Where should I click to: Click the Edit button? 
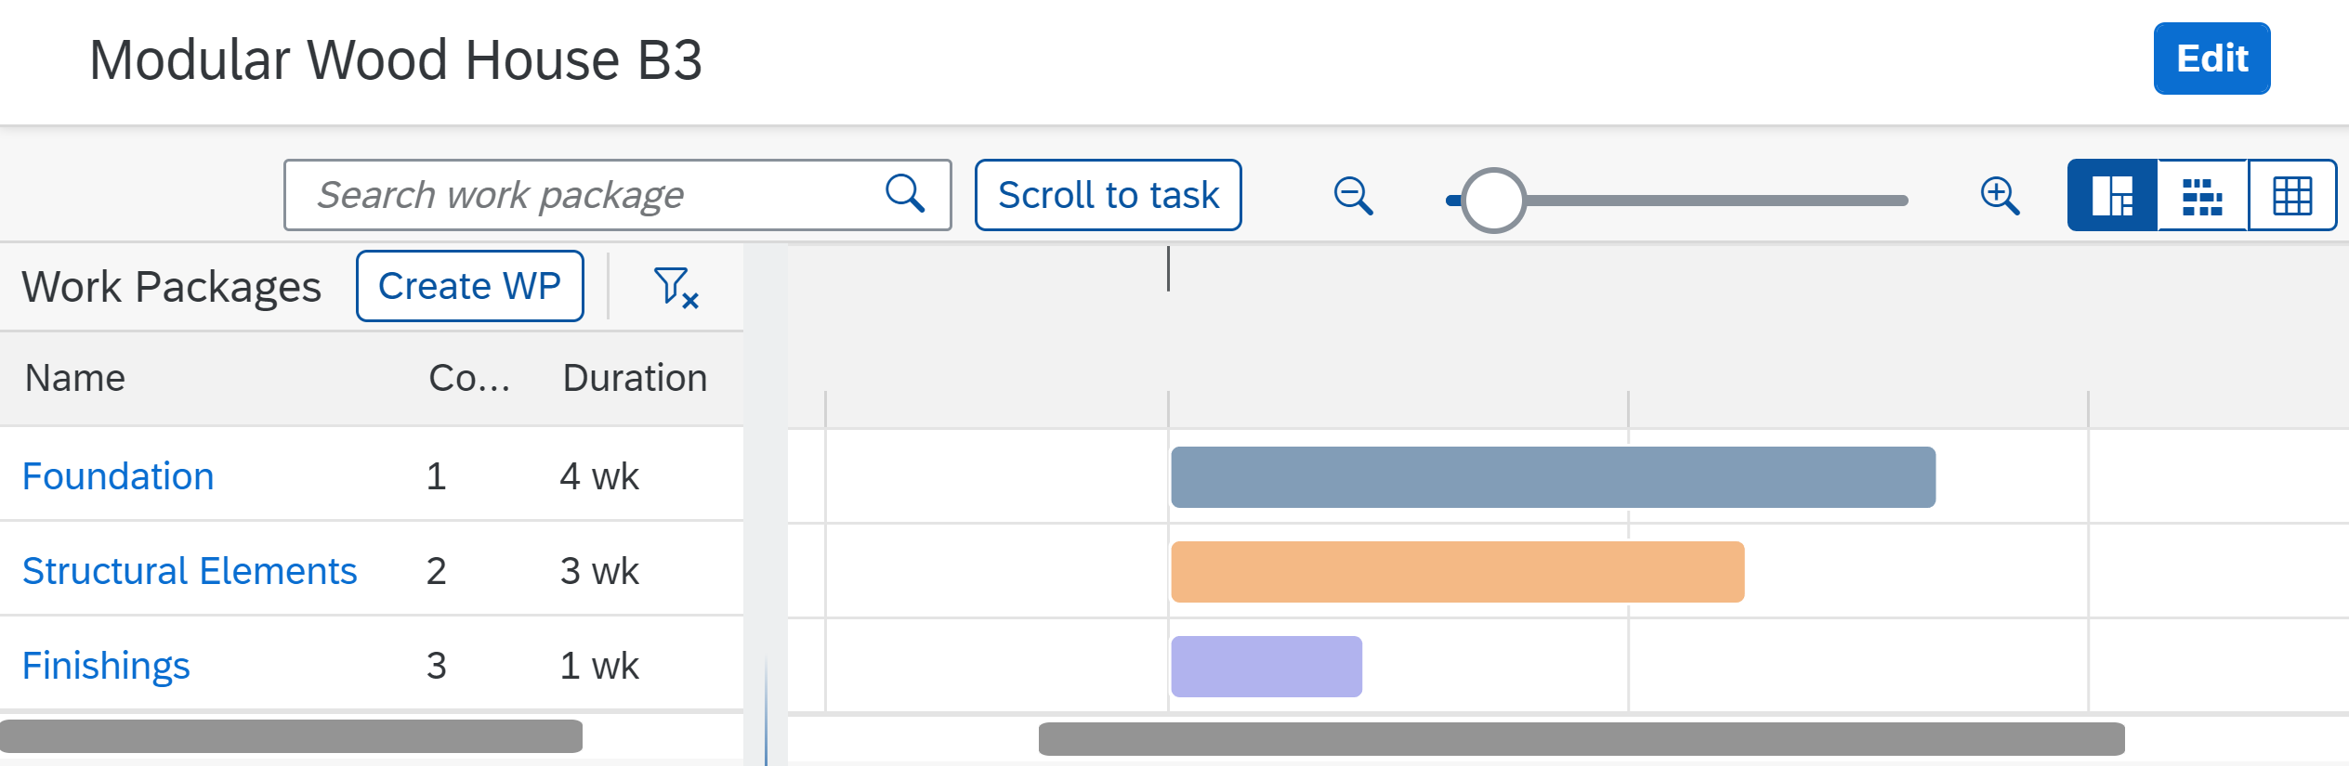tap(2211, 58)
